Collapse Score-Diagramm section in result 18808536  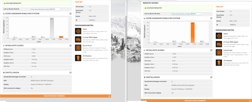pos(211,18)
